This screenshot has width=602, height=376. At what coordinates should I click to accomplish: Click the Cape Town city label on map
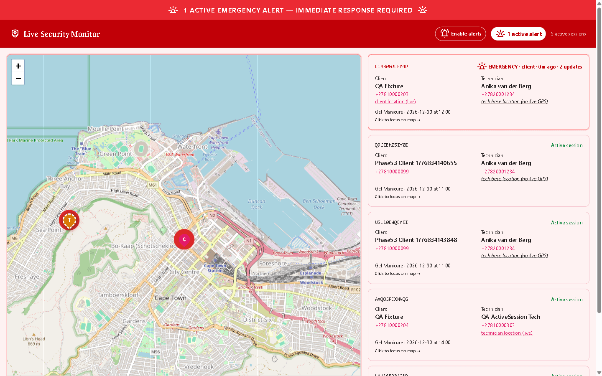(x=171, y=298)
